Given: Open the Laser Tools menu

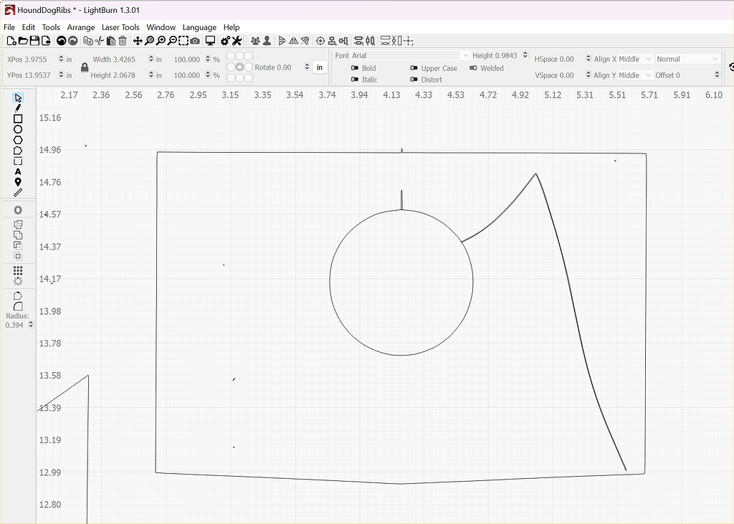Looking at the screenshot, I should [120, 27].
